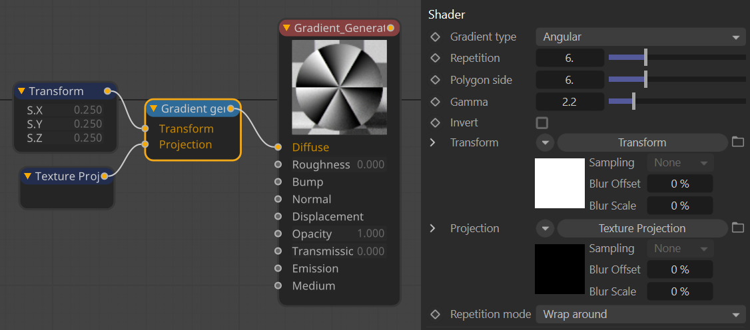The width and height of the screenshot is (750, 330).
Task: Expand the Projection section chevron
Action: click(x=433, y=228)
